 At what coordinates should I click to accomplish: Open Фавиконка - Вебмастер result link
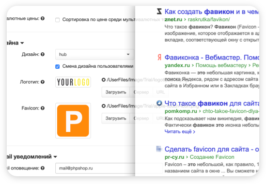[212, 58]
